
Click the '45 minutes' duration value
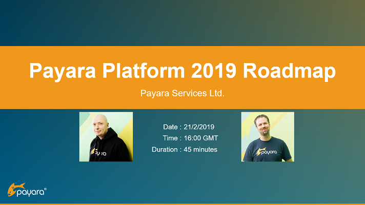200,149
